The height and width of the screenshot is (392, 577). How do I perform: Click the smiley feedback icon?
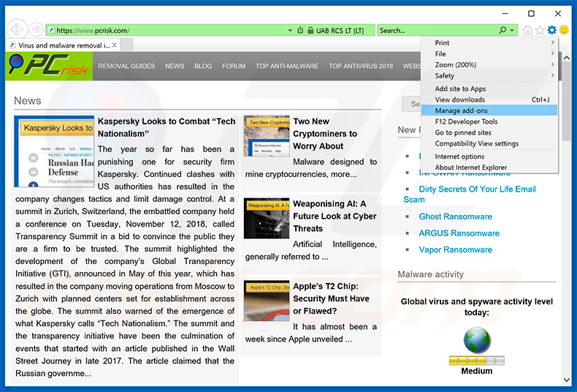coord(564,30)
